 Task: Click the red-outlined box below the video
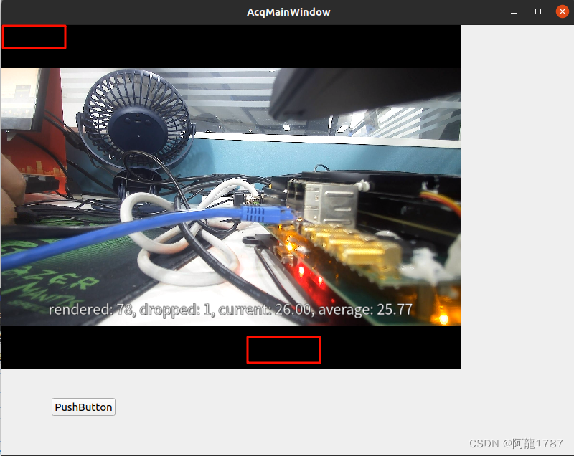(x=283, y=350)
